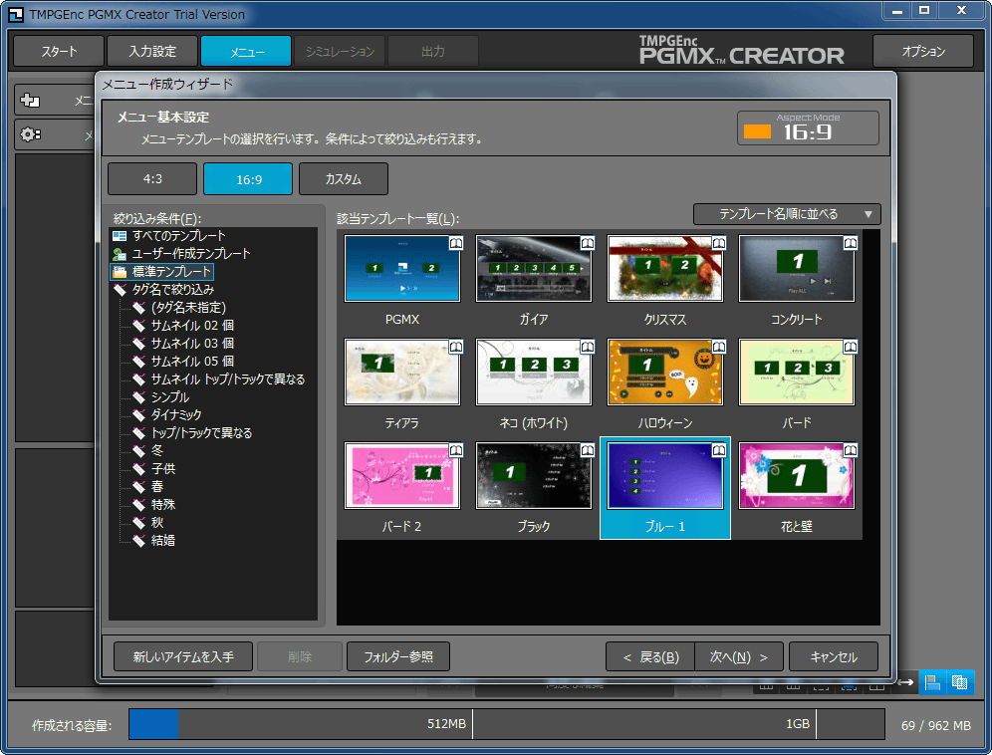Click the gear settings icon in main window sidebar

(x=30, y=134)
